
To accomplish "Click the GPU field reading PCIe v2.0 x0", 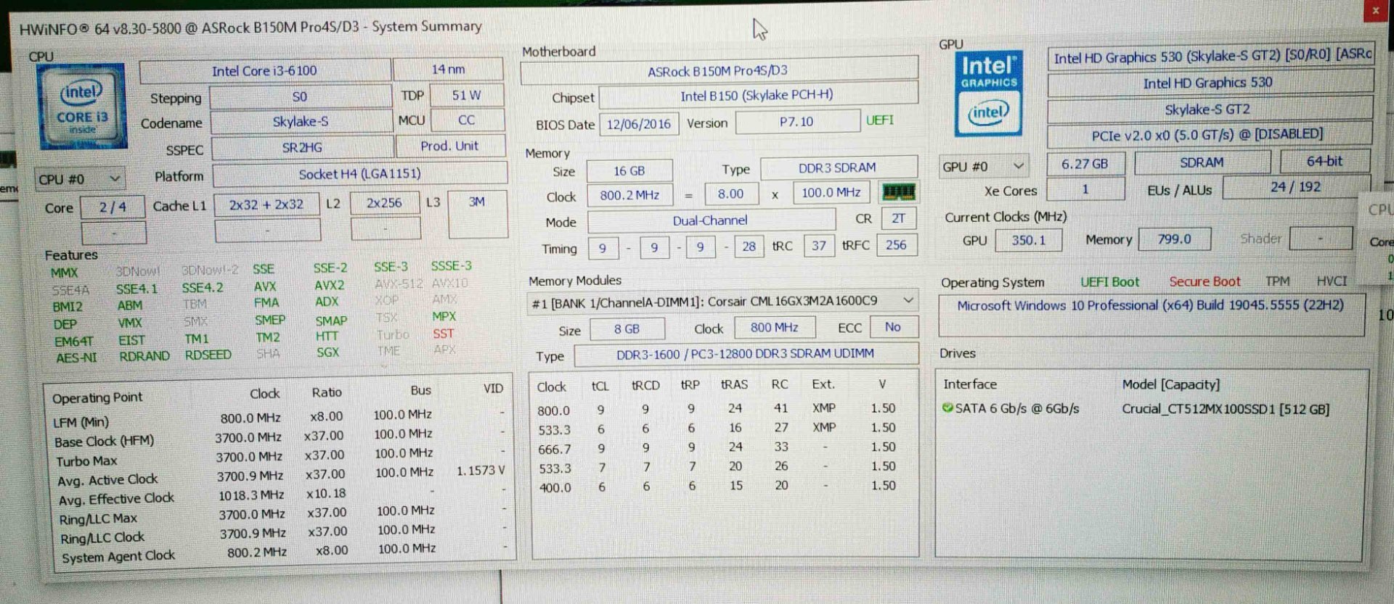I will [x=1208, y=135].
